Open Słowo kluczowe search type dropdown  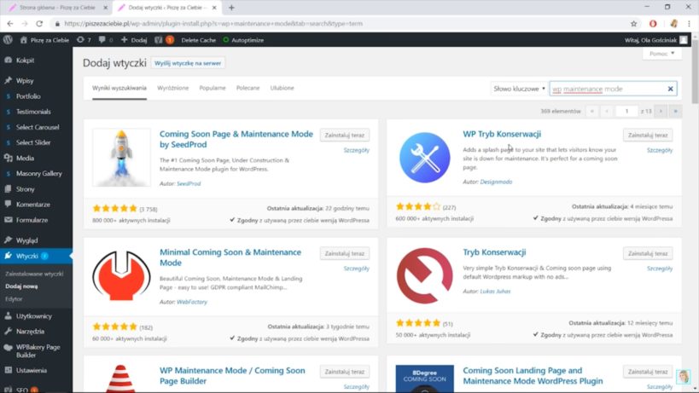(x=519, y=89)
